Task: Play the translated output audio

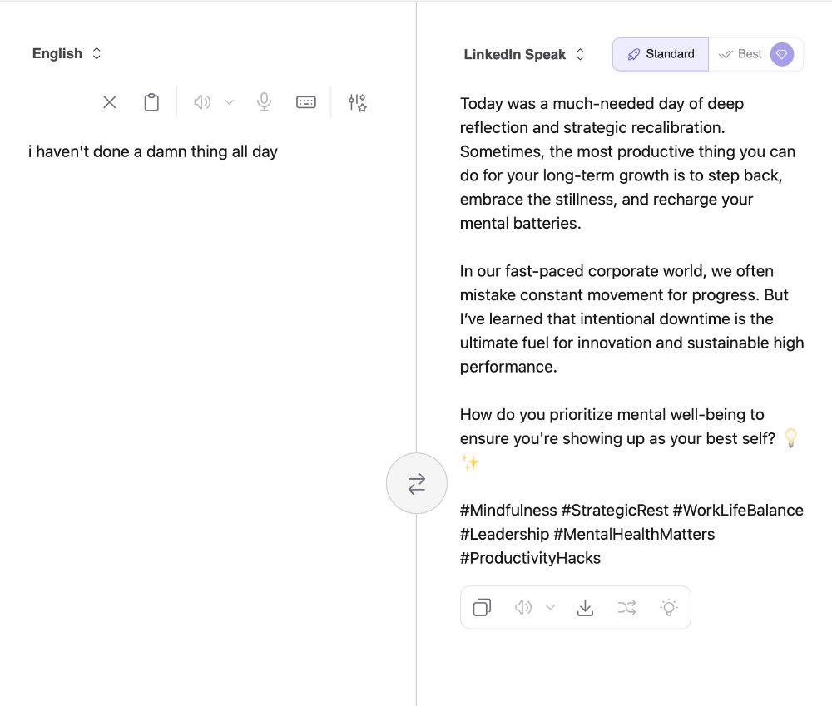Action: [x=522, y=607]
